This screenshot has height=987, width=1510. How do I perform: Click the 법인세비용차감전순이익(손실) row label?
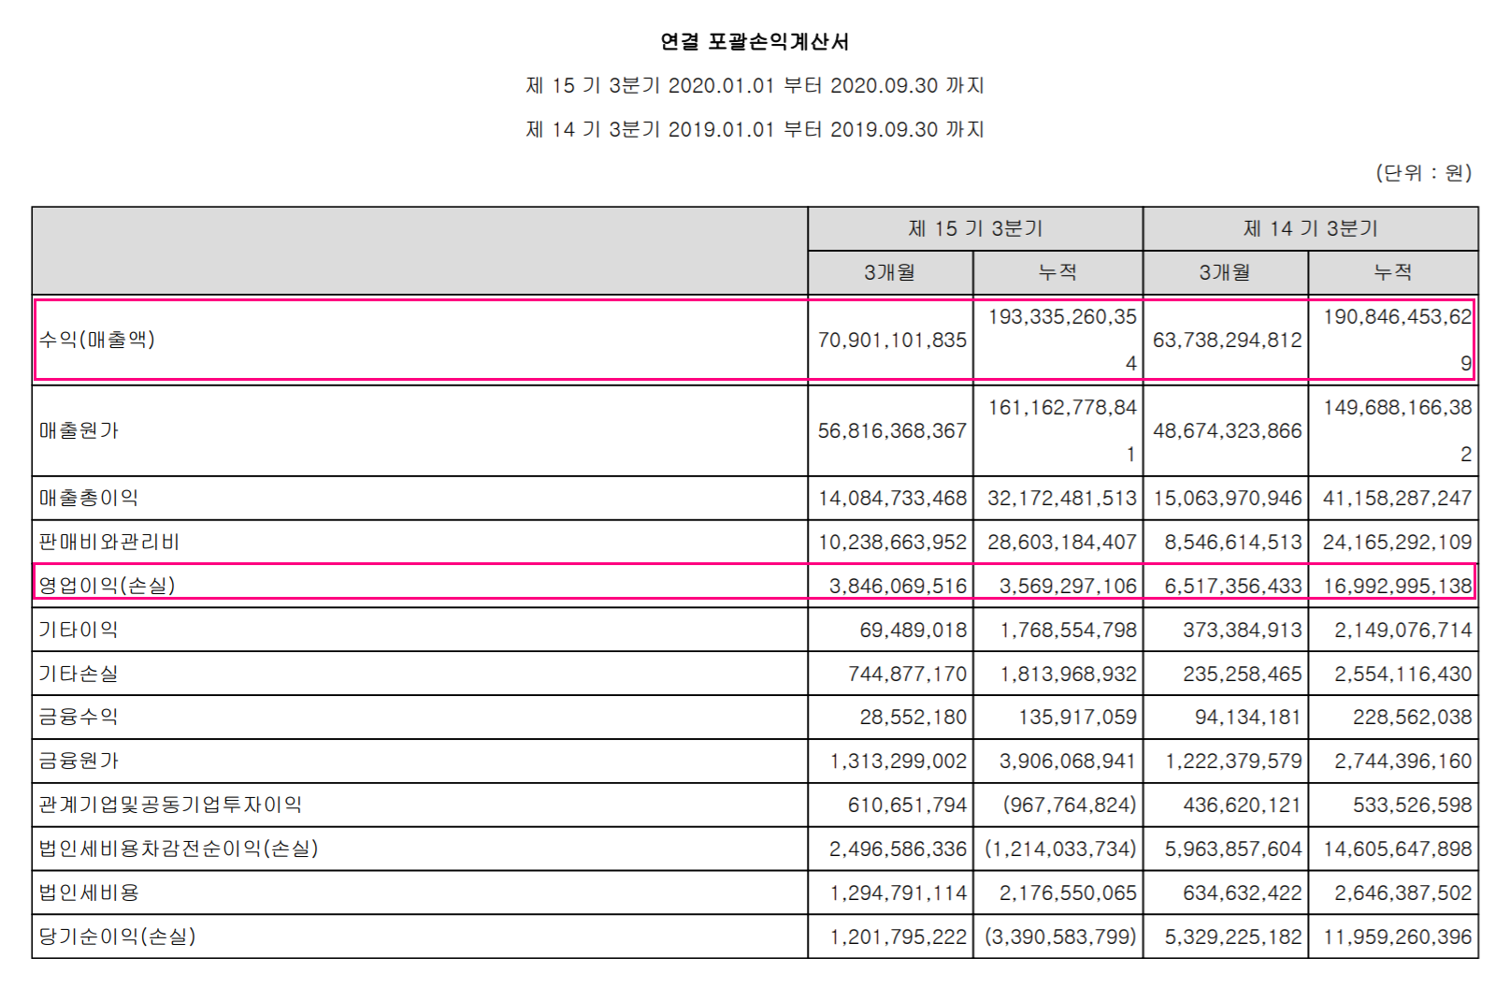(x=179, y=849)
